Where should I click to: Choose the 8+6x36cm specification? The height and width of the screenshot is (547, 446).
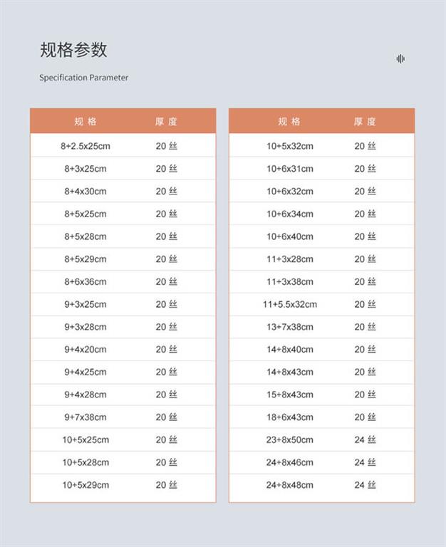pyautogui.click(x=85, y=282)
